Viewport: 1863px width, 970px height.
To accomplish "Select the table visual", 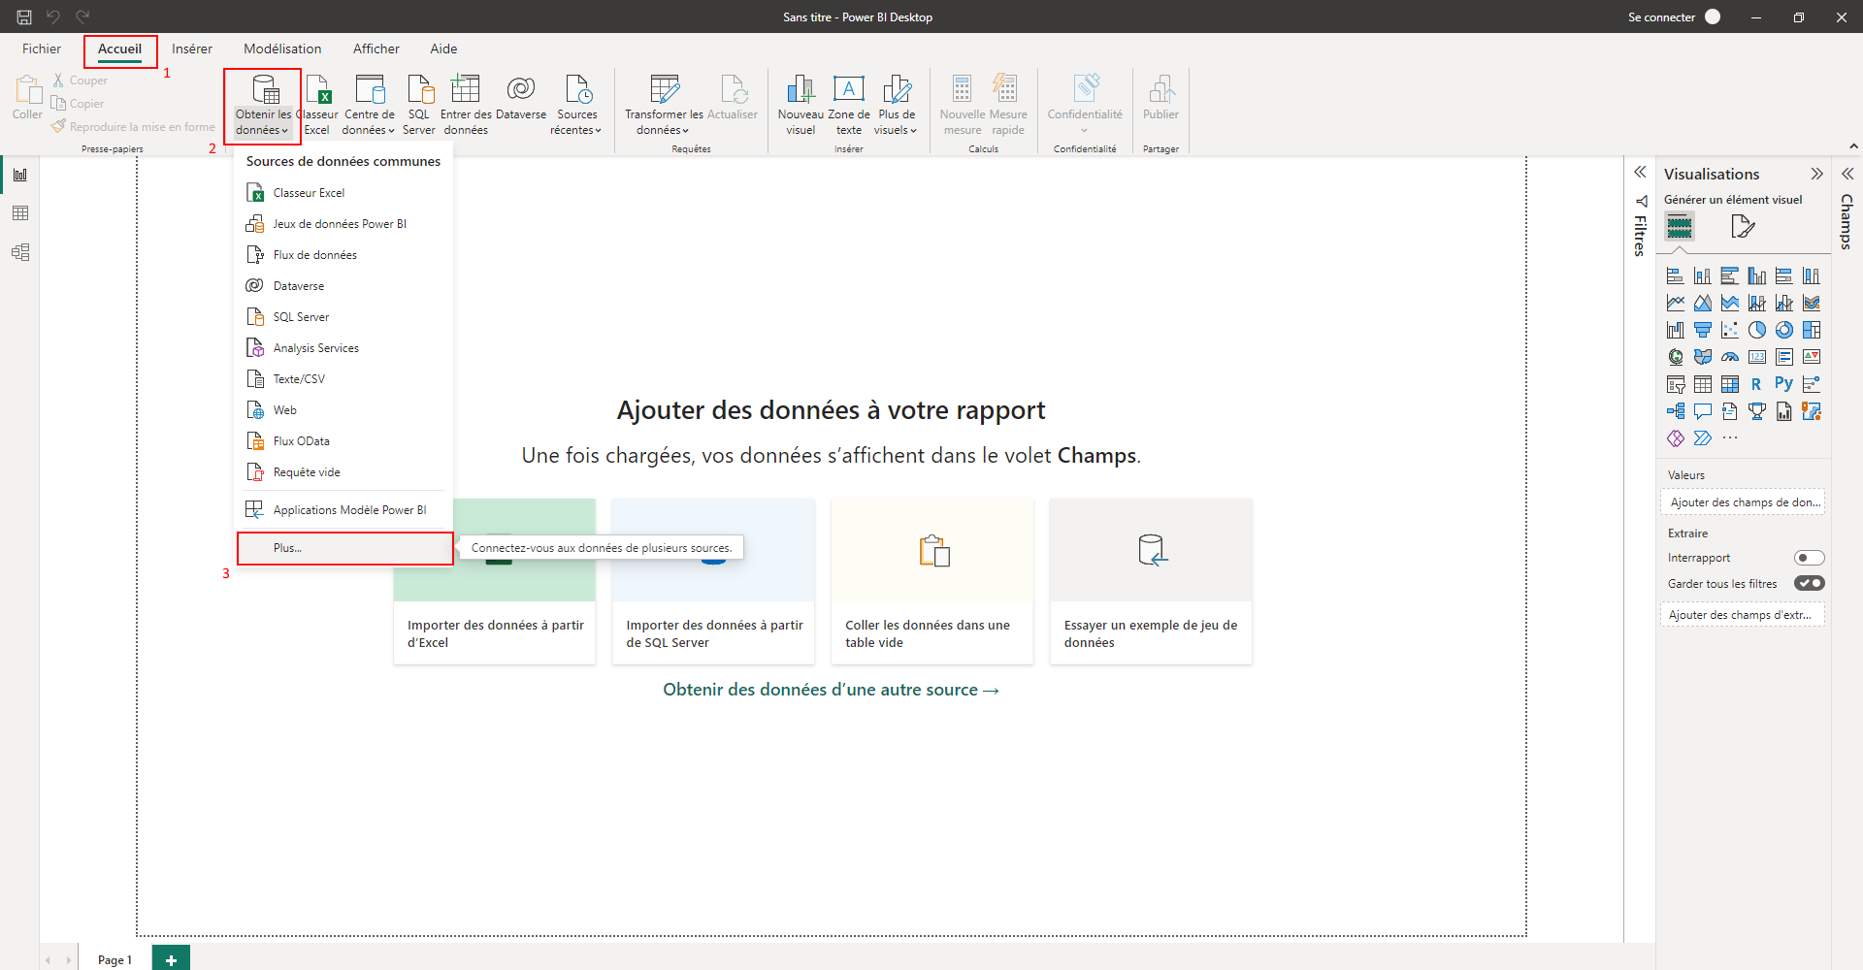I will coord(1702,385).
